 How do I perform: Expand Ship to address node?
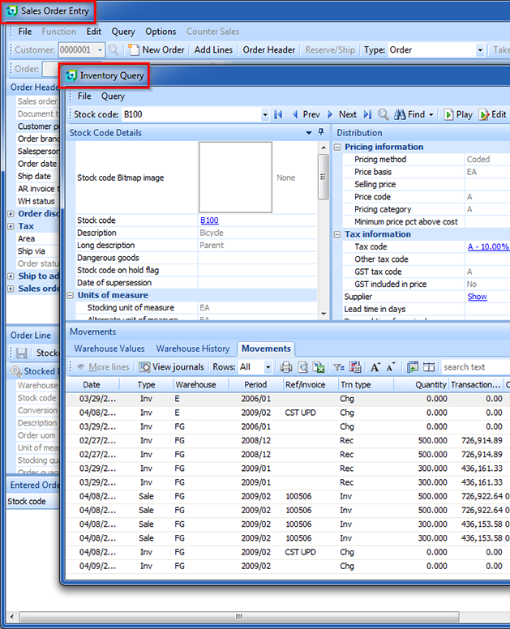[x=11, y=276]
